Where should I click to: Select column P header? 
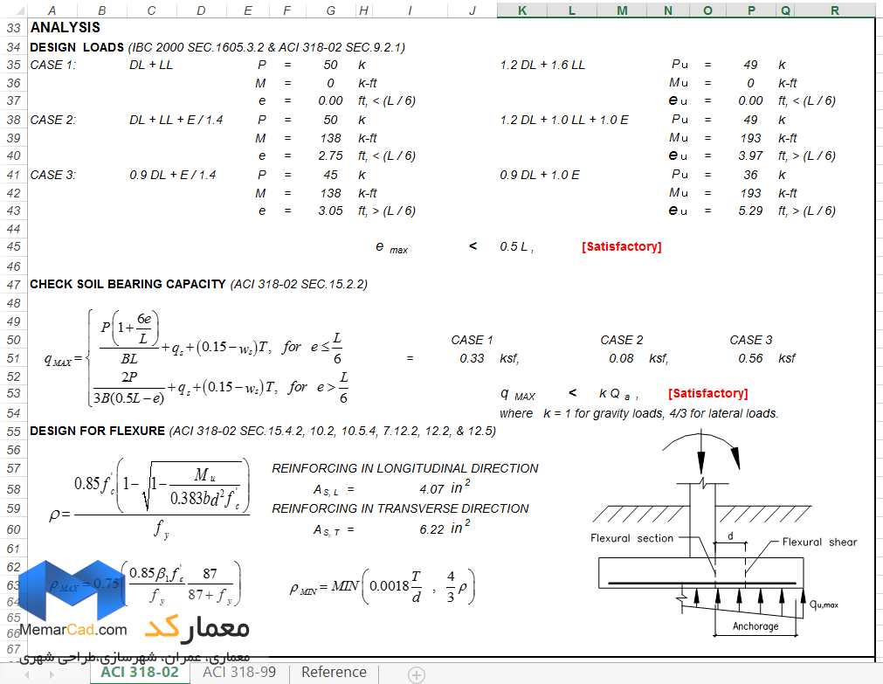(x=751, y=10)
